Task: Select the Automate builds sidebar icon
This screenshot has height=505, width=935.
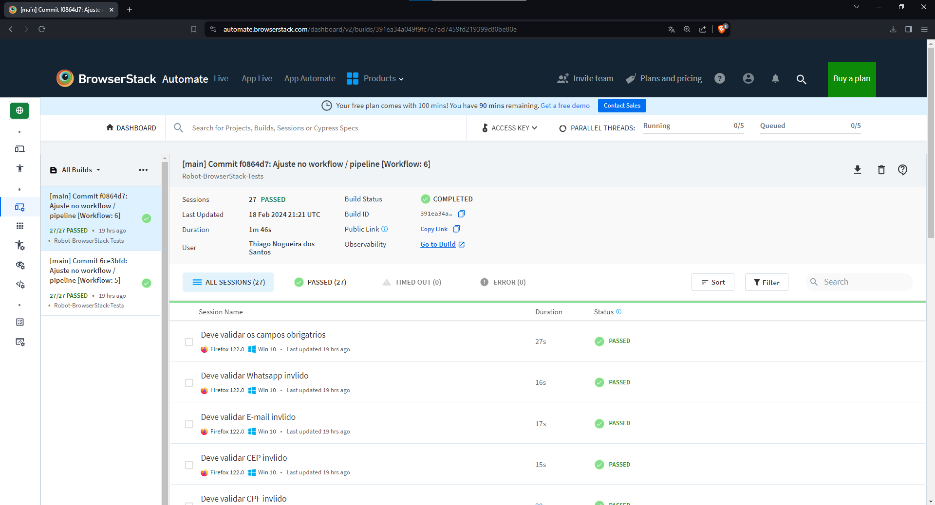Action: 19,207
